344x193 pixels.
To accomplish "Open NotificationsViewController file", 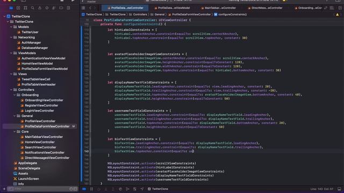I will coord(45,153).
